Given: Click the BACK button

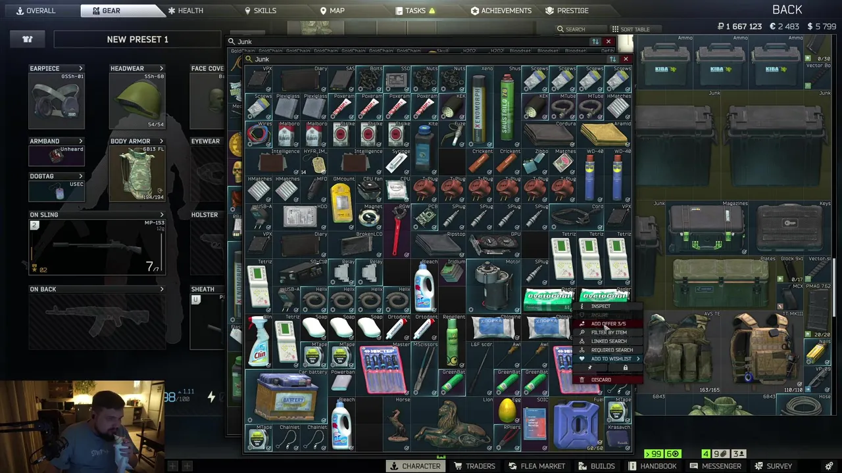Looking at the screenshot, I should click(x=787, y=10).
